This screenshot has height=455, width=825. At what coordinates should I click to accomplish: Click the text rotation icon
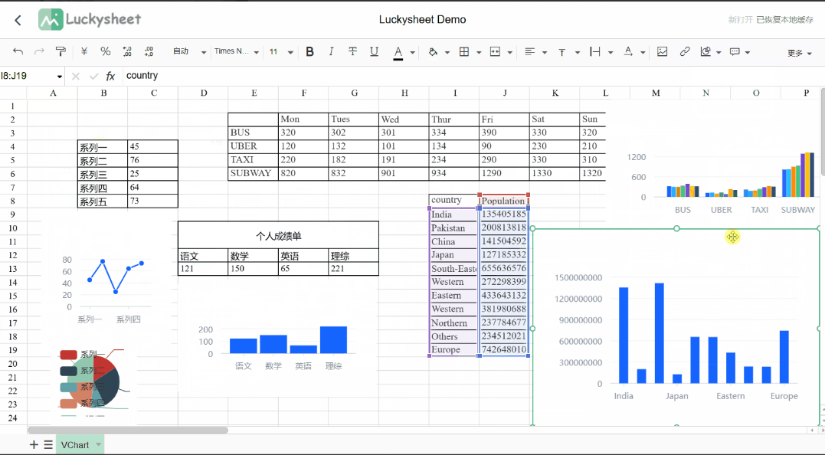coord(627,51)
